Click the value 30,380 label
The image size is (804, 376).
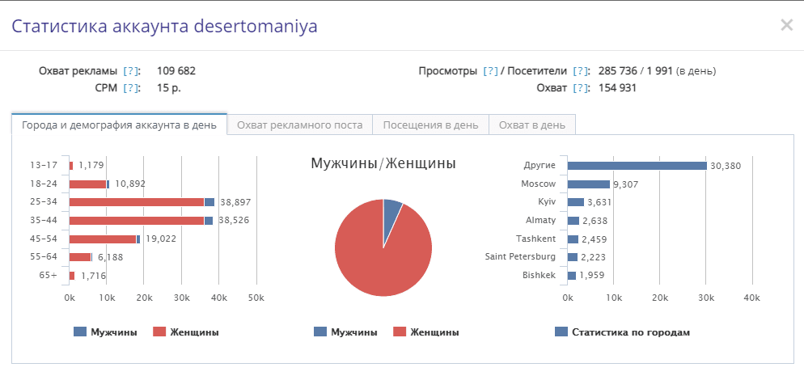[x=726, y=166]
